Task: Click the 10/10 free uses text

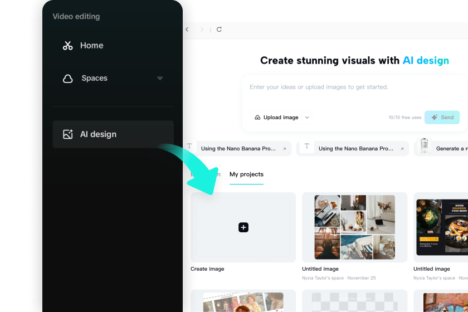Action: (x=404, y=118)
